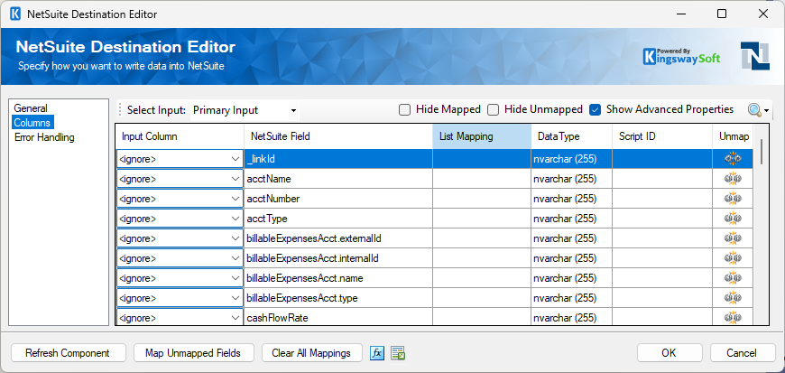Screen dimensions: 785x373
Task: Select the billableExpensesAcct.name cell
Action: (x=338, y=278)
